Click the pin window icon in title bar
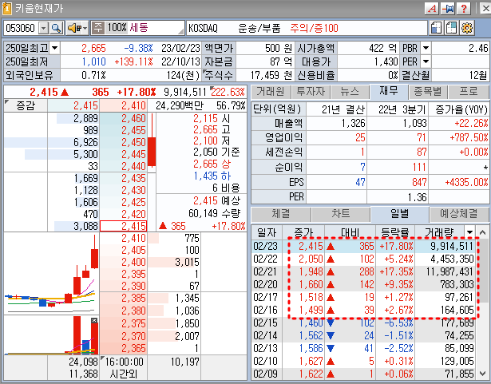 [448, 8]
